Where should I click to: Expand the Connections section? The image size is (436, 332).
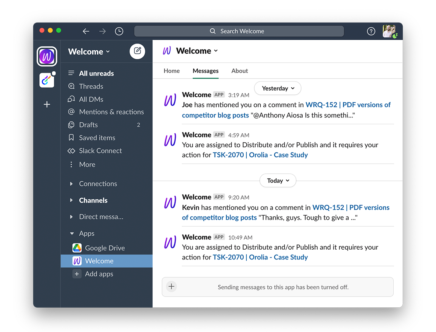pos(71,184)
